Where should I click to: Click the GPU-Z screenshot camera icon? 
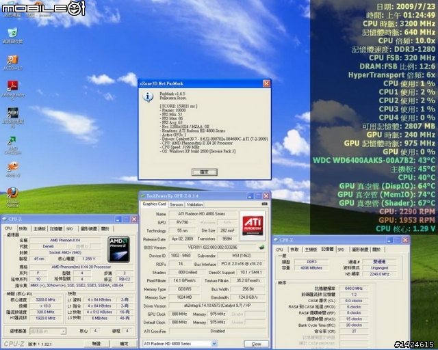[x=264, y=204]
